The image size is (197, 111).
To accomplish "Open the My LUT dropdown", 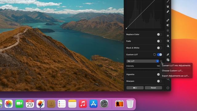I will [x=143, y=61].
